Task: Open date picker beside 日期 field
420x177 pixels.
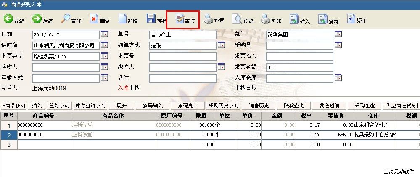Action: point(104,34)
